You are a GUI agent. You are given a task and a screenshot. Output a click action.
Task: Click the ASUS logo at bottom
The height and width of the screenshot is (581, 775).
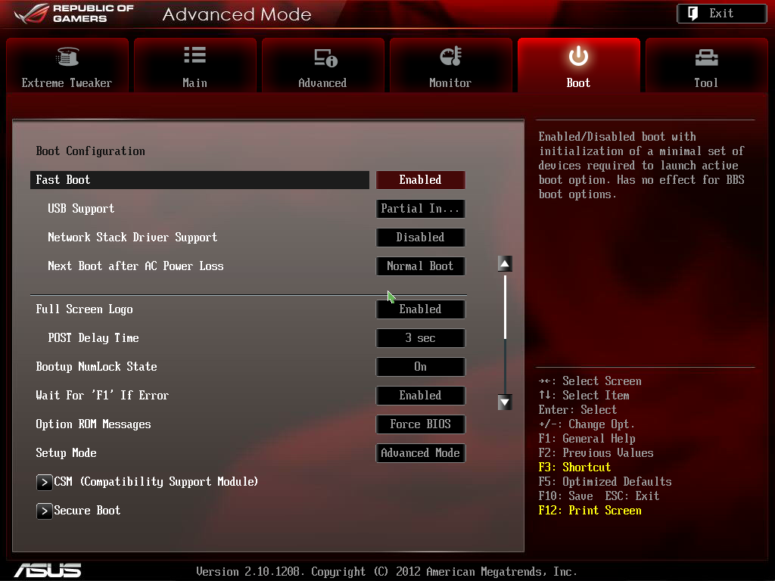click(x=48, y=570)
